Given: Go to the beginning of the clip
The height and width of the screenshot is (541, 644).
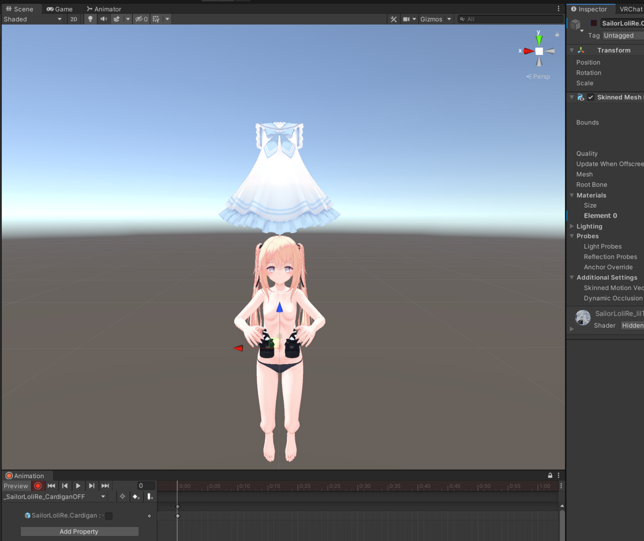Looking at the screenshot, I should (52, 486).
